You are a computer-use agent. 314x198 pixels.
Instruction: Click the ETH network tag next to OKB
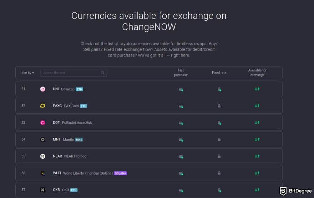point(74,190)
